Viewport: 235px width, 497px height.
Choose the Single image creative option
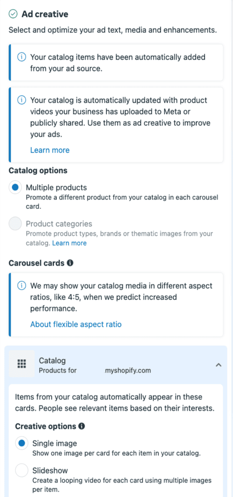[22, 443]
